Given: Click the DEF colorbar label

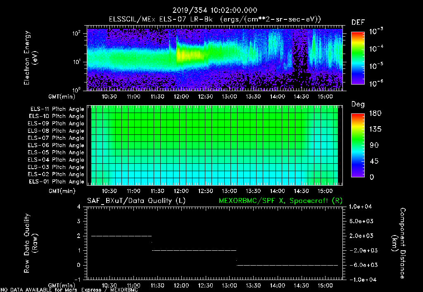Looking at the screenshot, I should pos(358,22).
